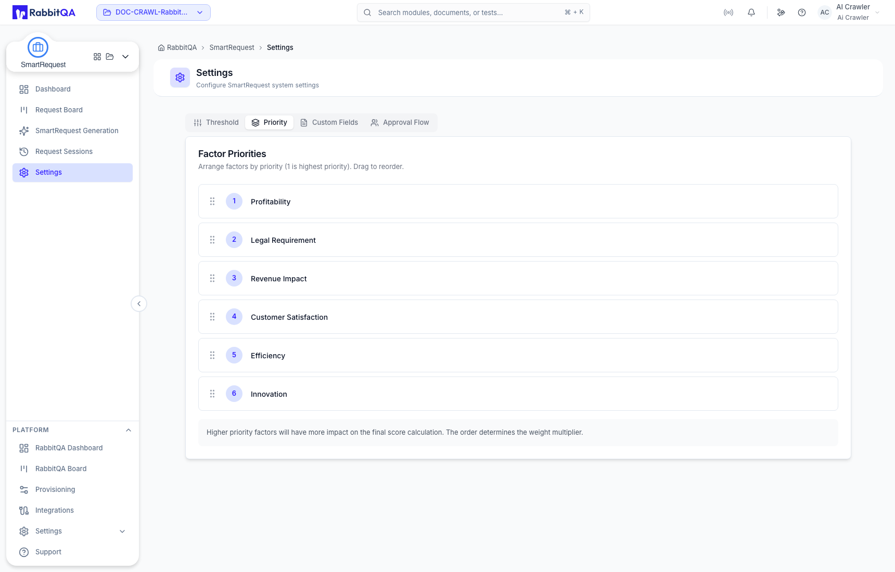
Task: Click priority number 1 badge
Action: click(x=234, y=201)
